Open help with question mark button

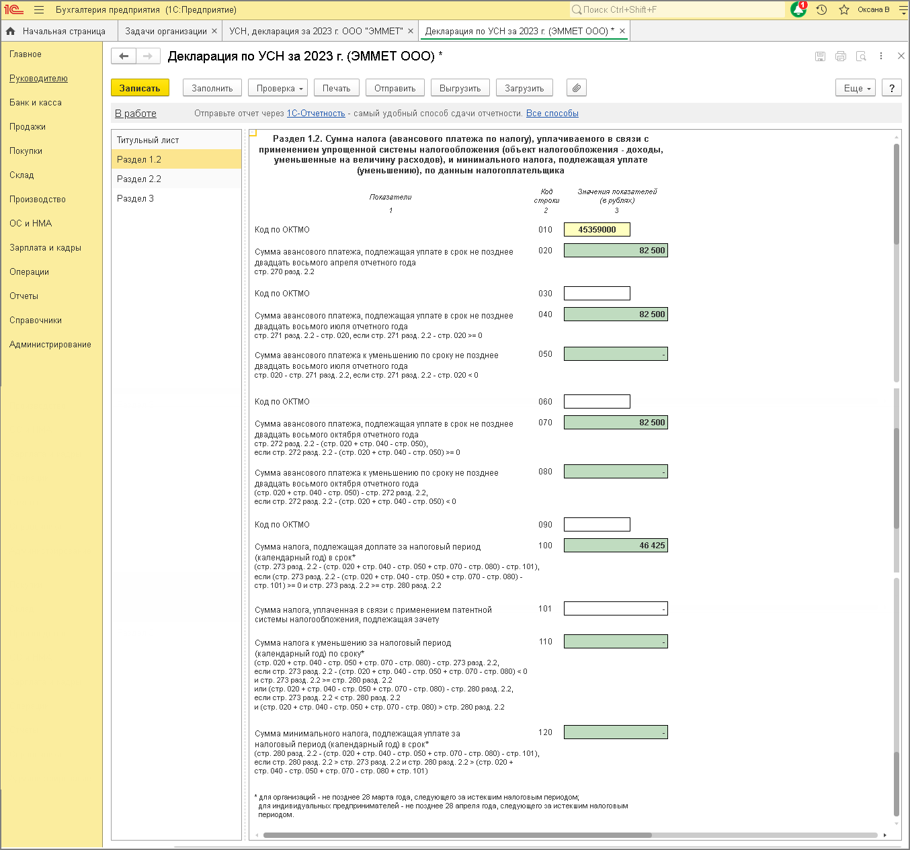[892, 88]
